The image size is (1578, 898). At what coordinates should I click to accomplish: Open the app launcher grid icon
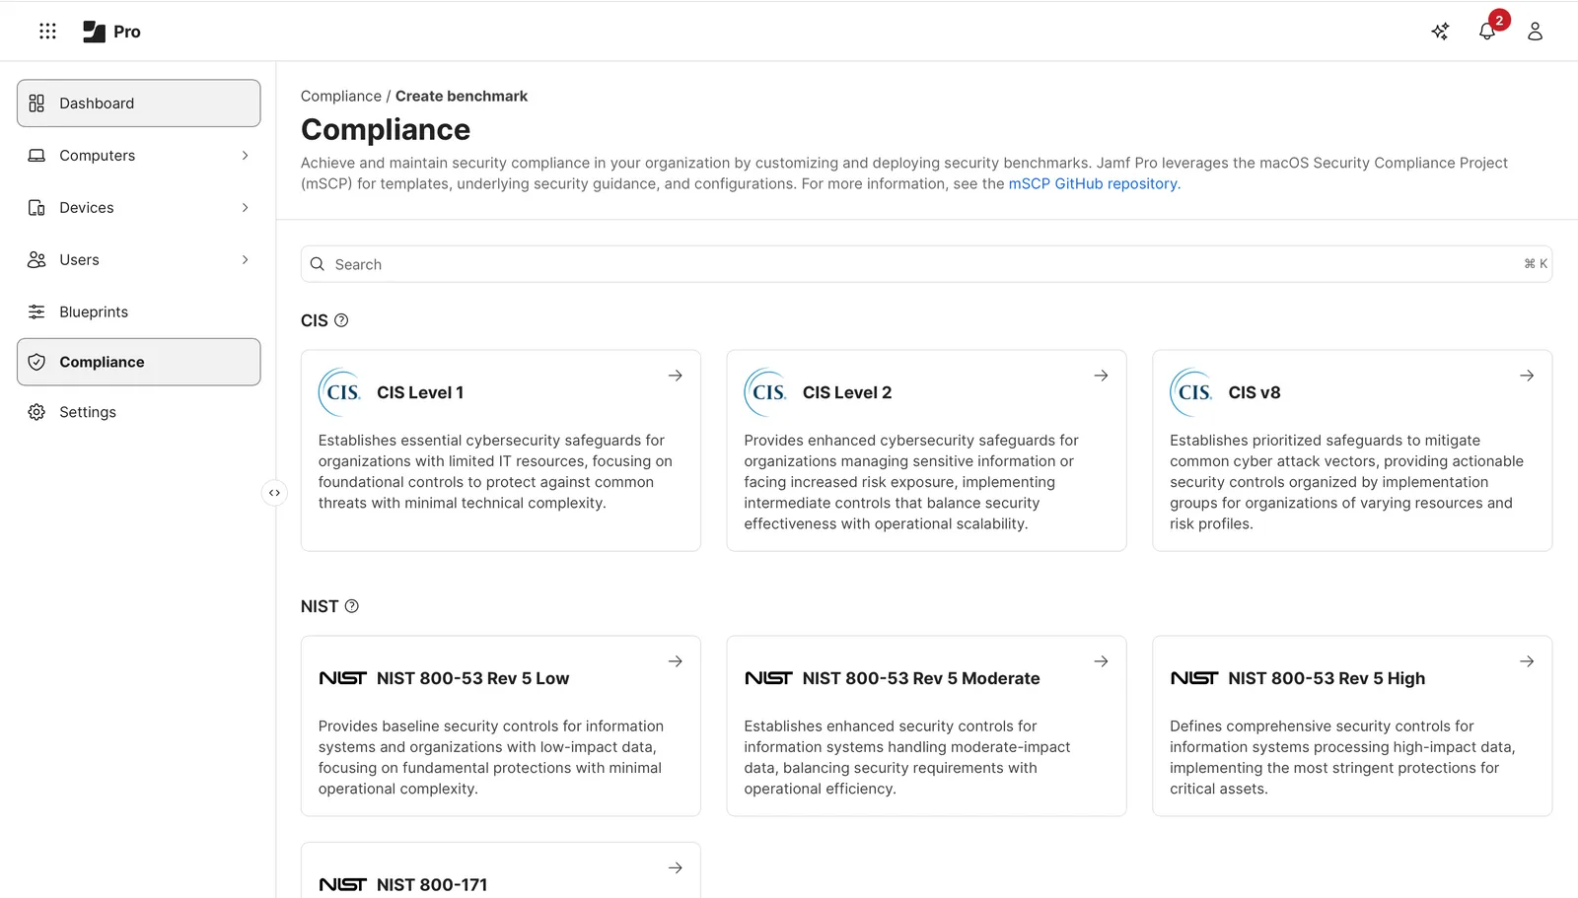pyautogui.click(x=47, y=31)
